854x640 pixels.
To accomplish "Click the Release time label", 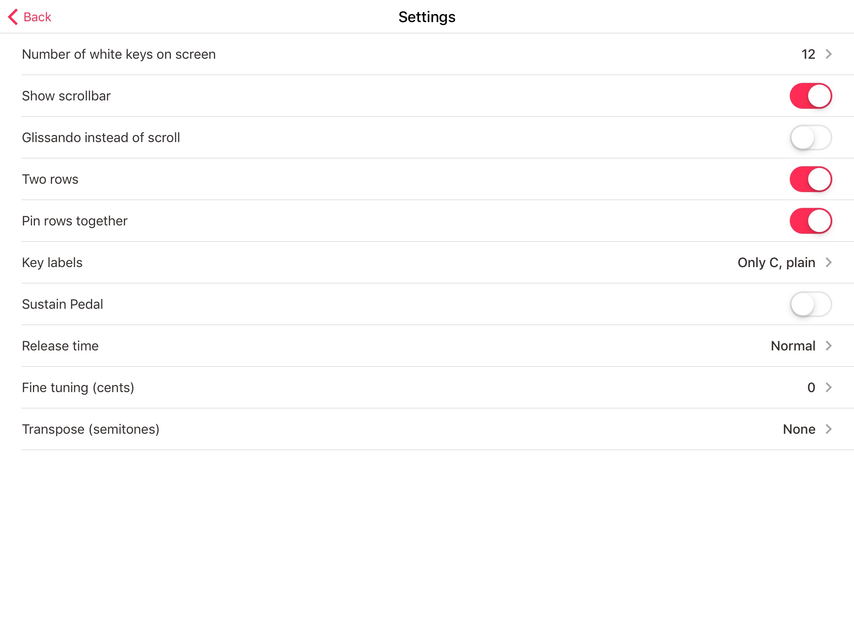I will [60, 346].
